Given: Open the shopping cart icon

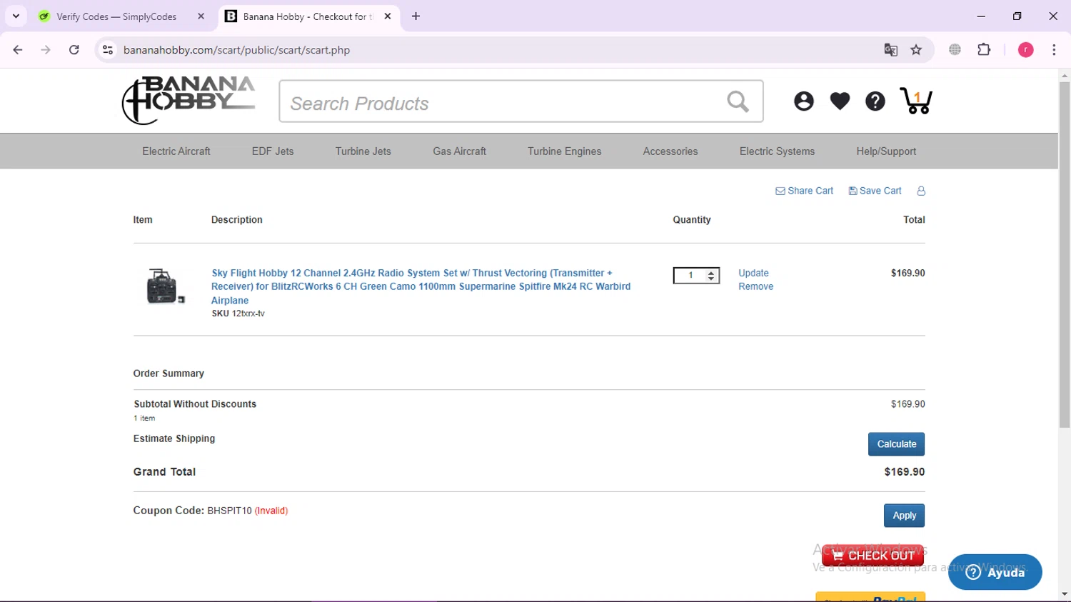Looking at the screenshot, I should (x=916, y=101).
